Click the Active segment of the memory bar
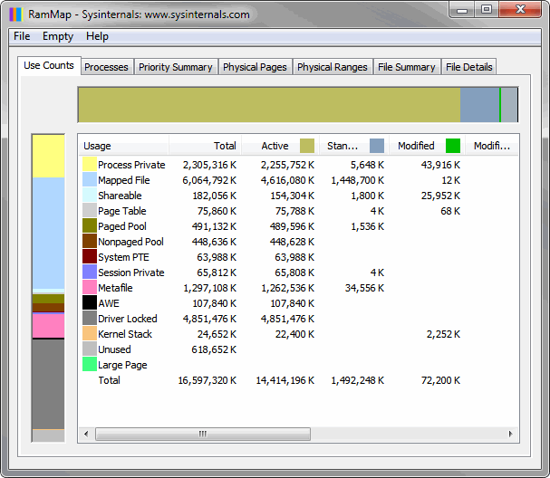Screen dimensions: 550x478 (x=269, y=105)
